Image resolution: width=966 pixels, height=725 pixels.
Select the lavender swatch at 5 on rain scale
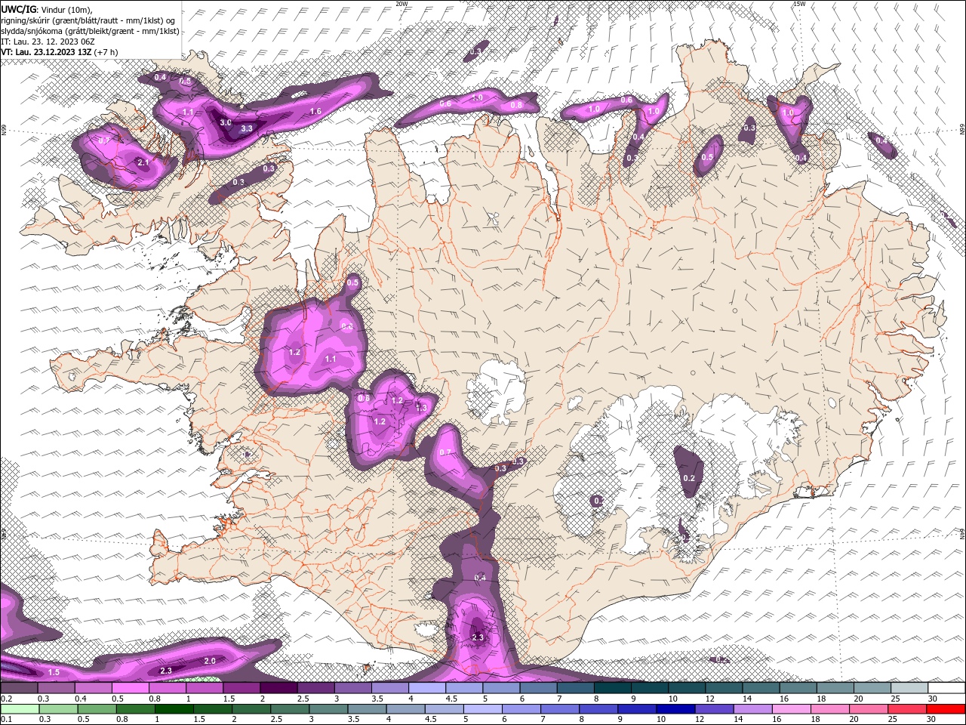(482, 709)
